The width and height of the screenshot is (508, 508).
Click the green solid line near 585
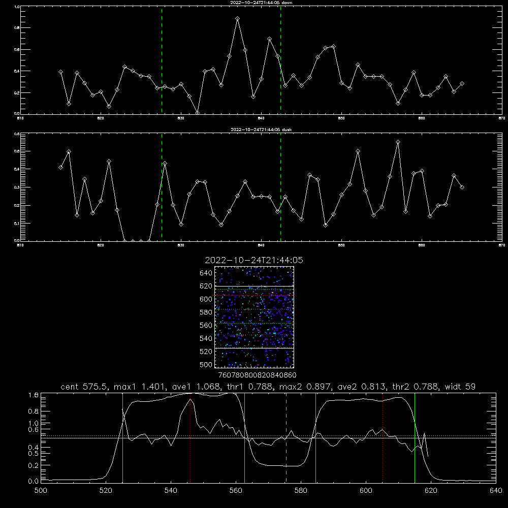click(x=315, y=437)
